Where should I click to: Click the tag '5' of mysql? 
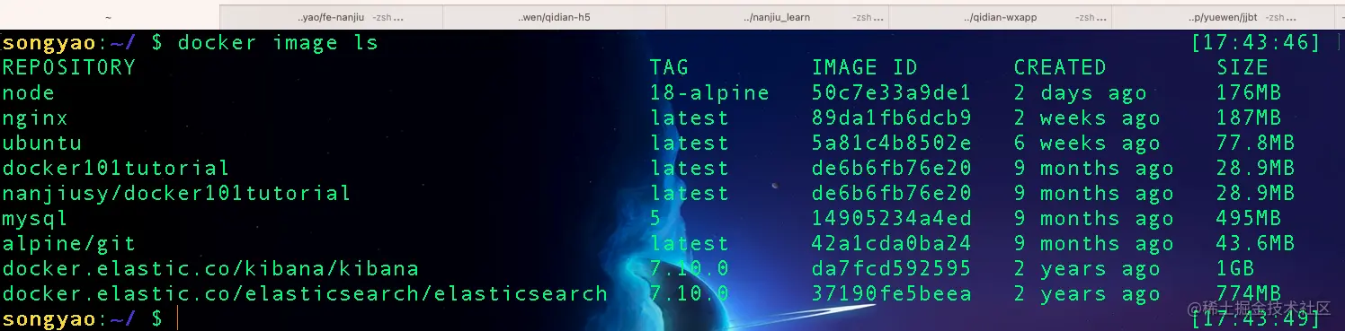pos(655,218)
